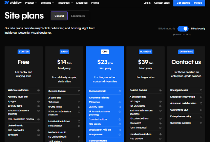210x142 pixels.
Task: Open info for Basic Localization Add-on
Action: pyautogui.click(x=79, y=121)
